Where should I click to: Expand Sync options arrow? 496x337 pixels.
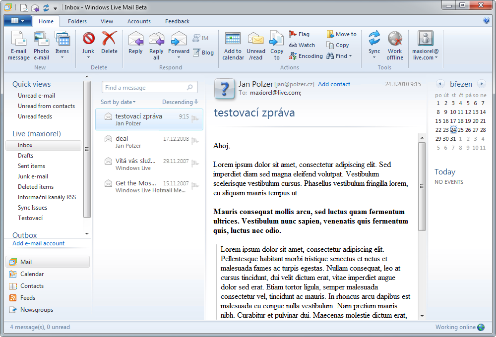click(374, 57)
